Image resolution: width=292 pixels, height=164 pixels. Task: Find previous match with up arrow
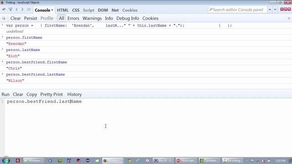click(x=270, y=10)
